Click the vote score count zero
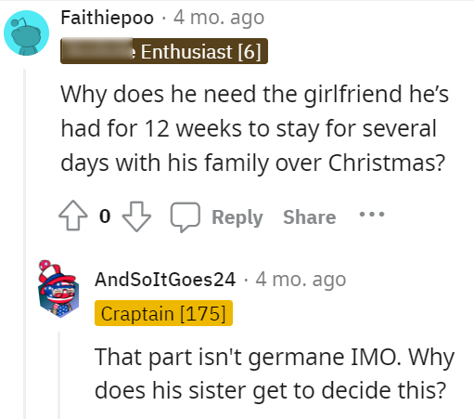Screen dimensions: 474x419 105,216
